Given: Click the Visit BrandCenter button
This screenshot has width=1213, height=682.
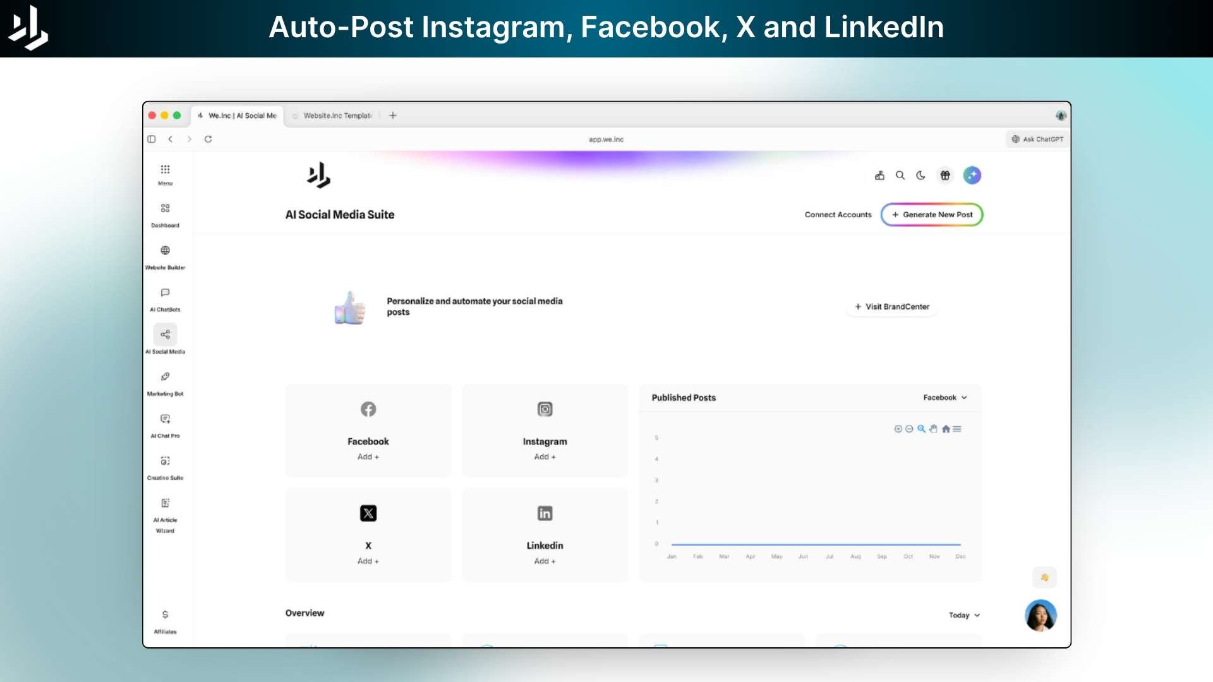Looking at the screenshot, I should click(891, 307).
